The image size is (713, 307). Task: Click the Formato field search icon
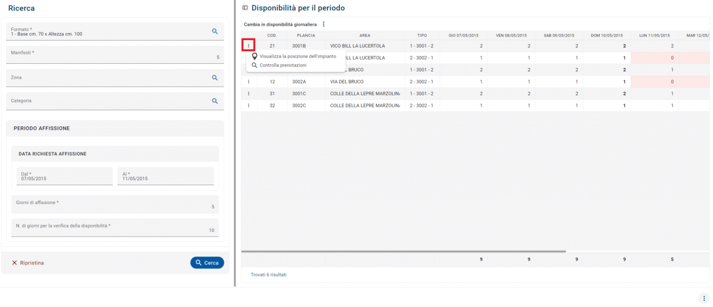pos(215,32)
